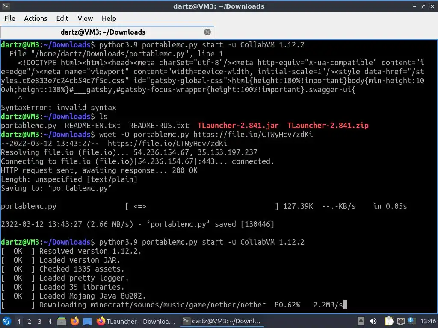
Task: Switch to the TLauncher Firefox window
Action: (x=136, y=321)
